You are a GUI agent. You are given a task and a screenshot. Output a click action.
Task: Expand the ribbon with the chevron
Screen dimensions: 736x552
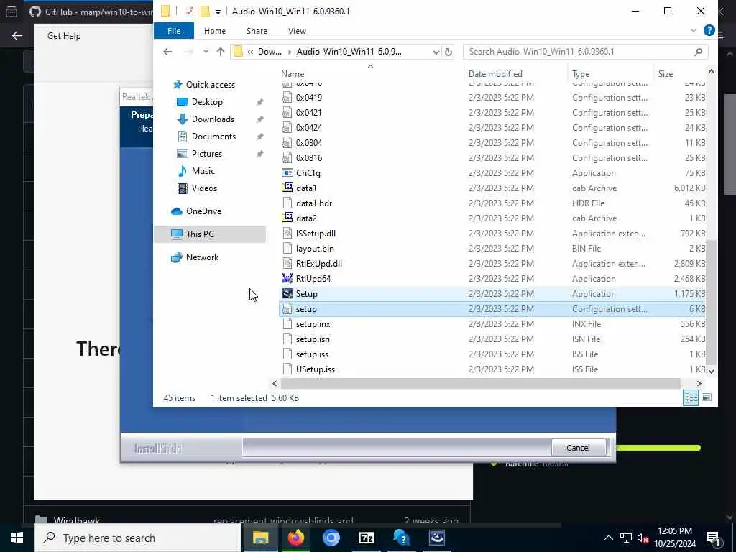pyautogui.click(x=694, y=30)
